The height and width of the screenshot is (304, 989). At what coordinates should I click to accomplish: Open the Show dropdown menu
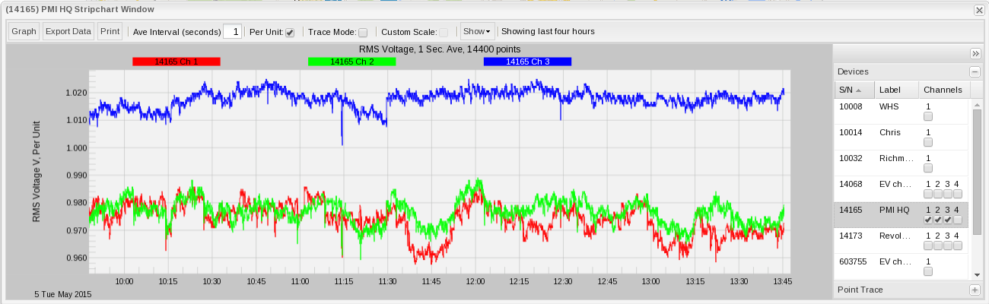point(477,32)
